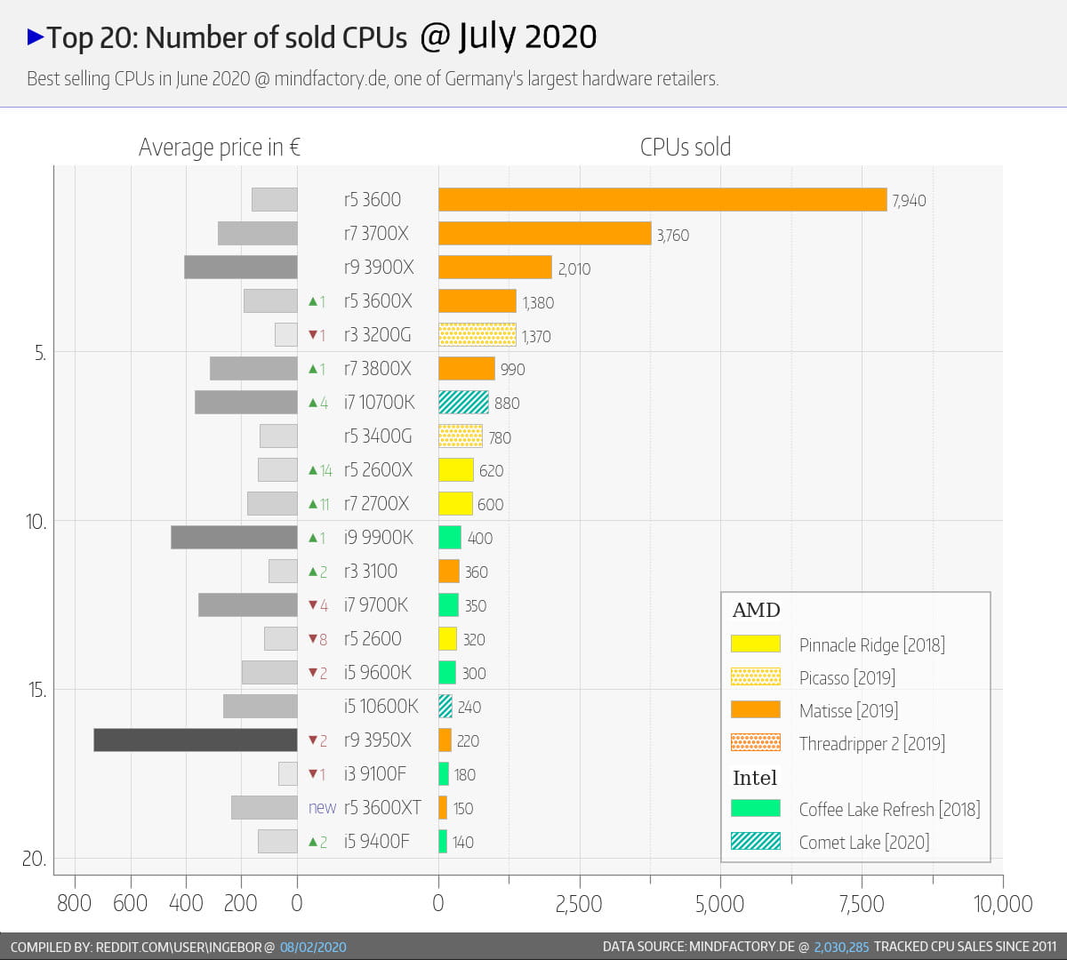Click the red down arrow beside r9 3950X
1067x960 pixels.
coord(313,740)
